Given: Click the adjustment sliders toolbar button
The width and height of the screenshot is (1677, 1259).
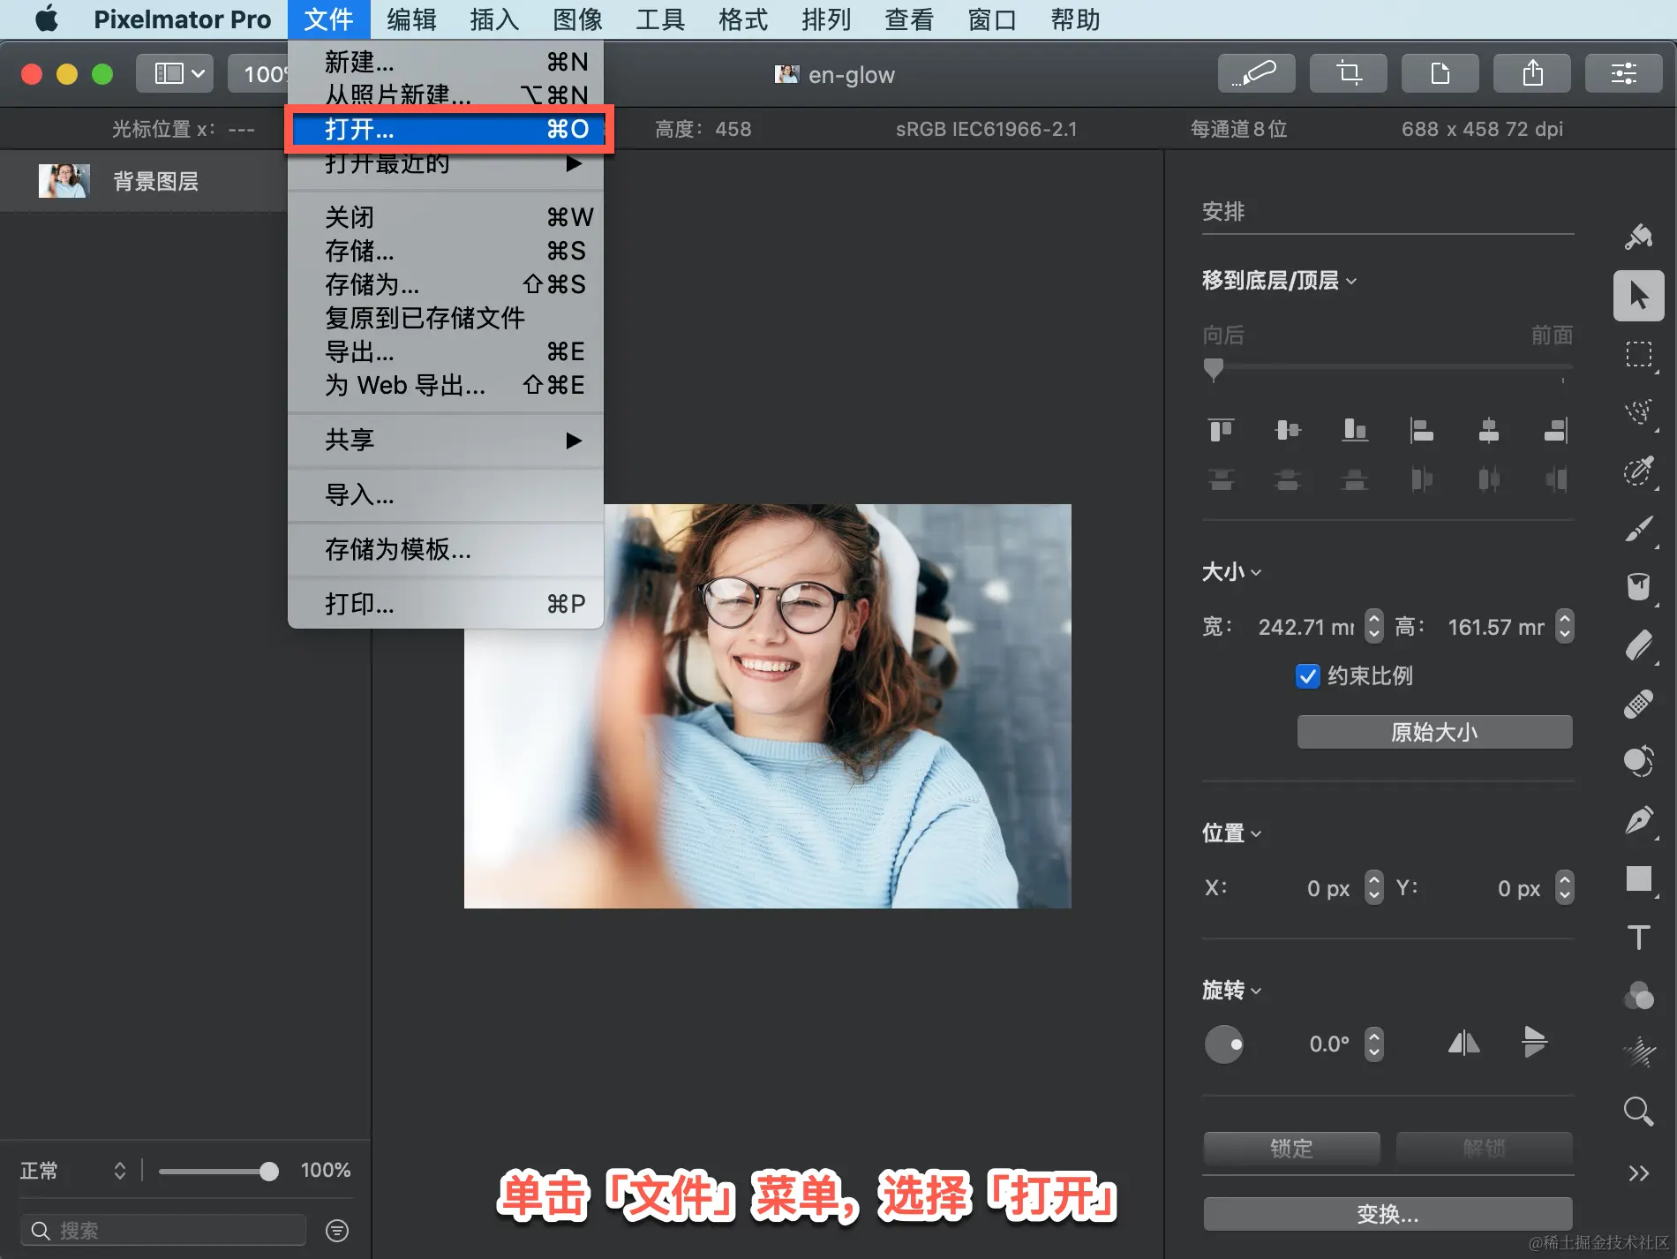Looking at the screenshot, I should [1624, 73].
